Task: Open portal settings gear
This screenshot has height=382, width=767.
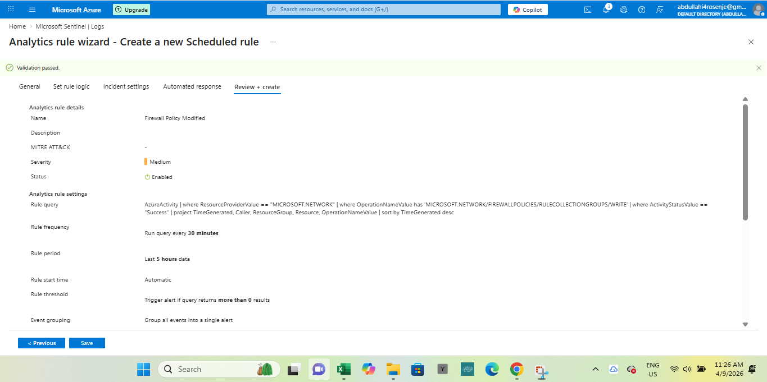Action: click(x=624, y=10)
